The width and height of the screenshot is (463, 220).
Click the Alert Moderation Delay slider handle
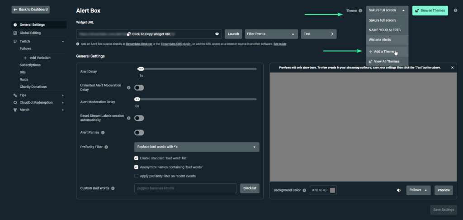pos(137,99)
